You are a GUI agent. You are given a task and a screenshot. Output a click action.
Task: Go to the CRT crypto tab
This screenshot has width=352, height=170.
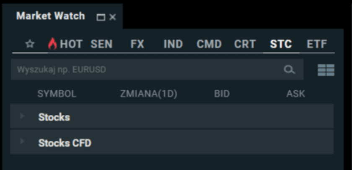(245, 44)
